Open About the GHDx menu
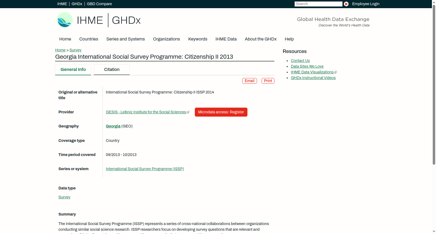Image resolution: width=436 pixels, height=234 pixels. (x=261, y=39)
